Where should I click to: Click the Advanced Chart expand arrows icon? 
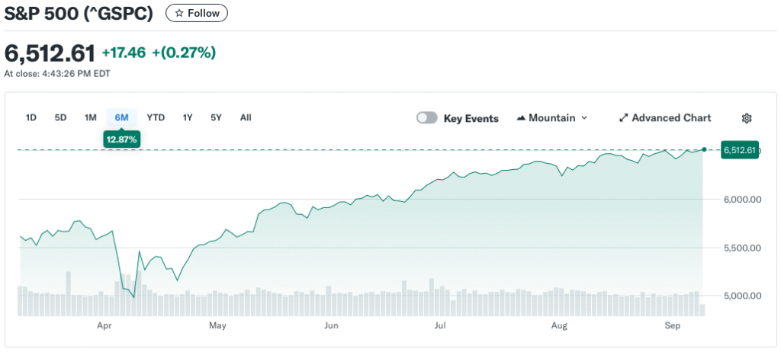(x=623, y=118)
